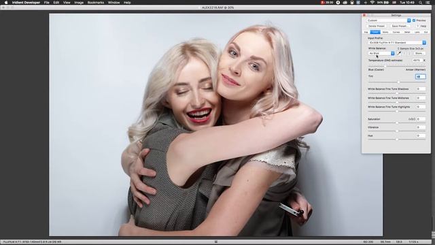
Task: Open Spotlight search in menu bar
Action: [x=421, y=3]
